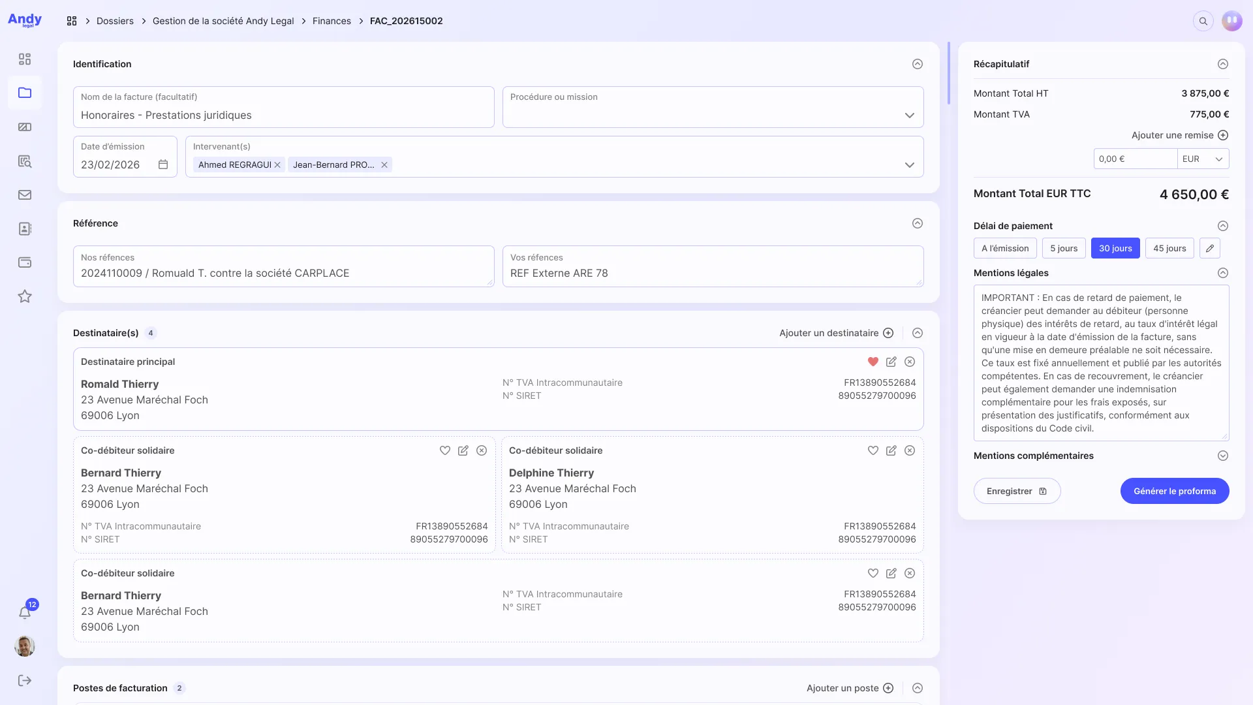Collapse the Référence section

[918, 223]
